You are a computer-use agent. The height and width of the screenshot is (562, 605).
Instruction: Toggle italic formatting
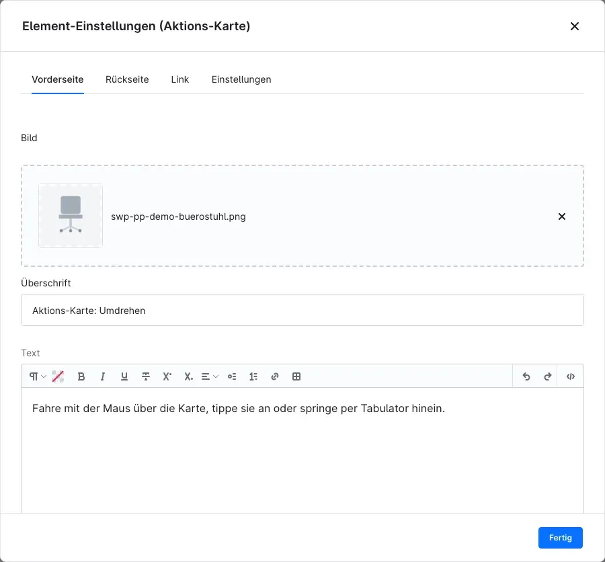(103, 376)
